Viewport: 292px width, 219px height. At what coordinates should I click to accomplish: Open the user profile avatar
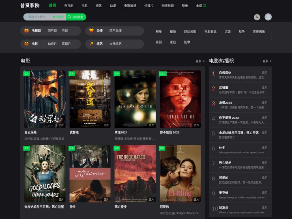click(268, 17)
